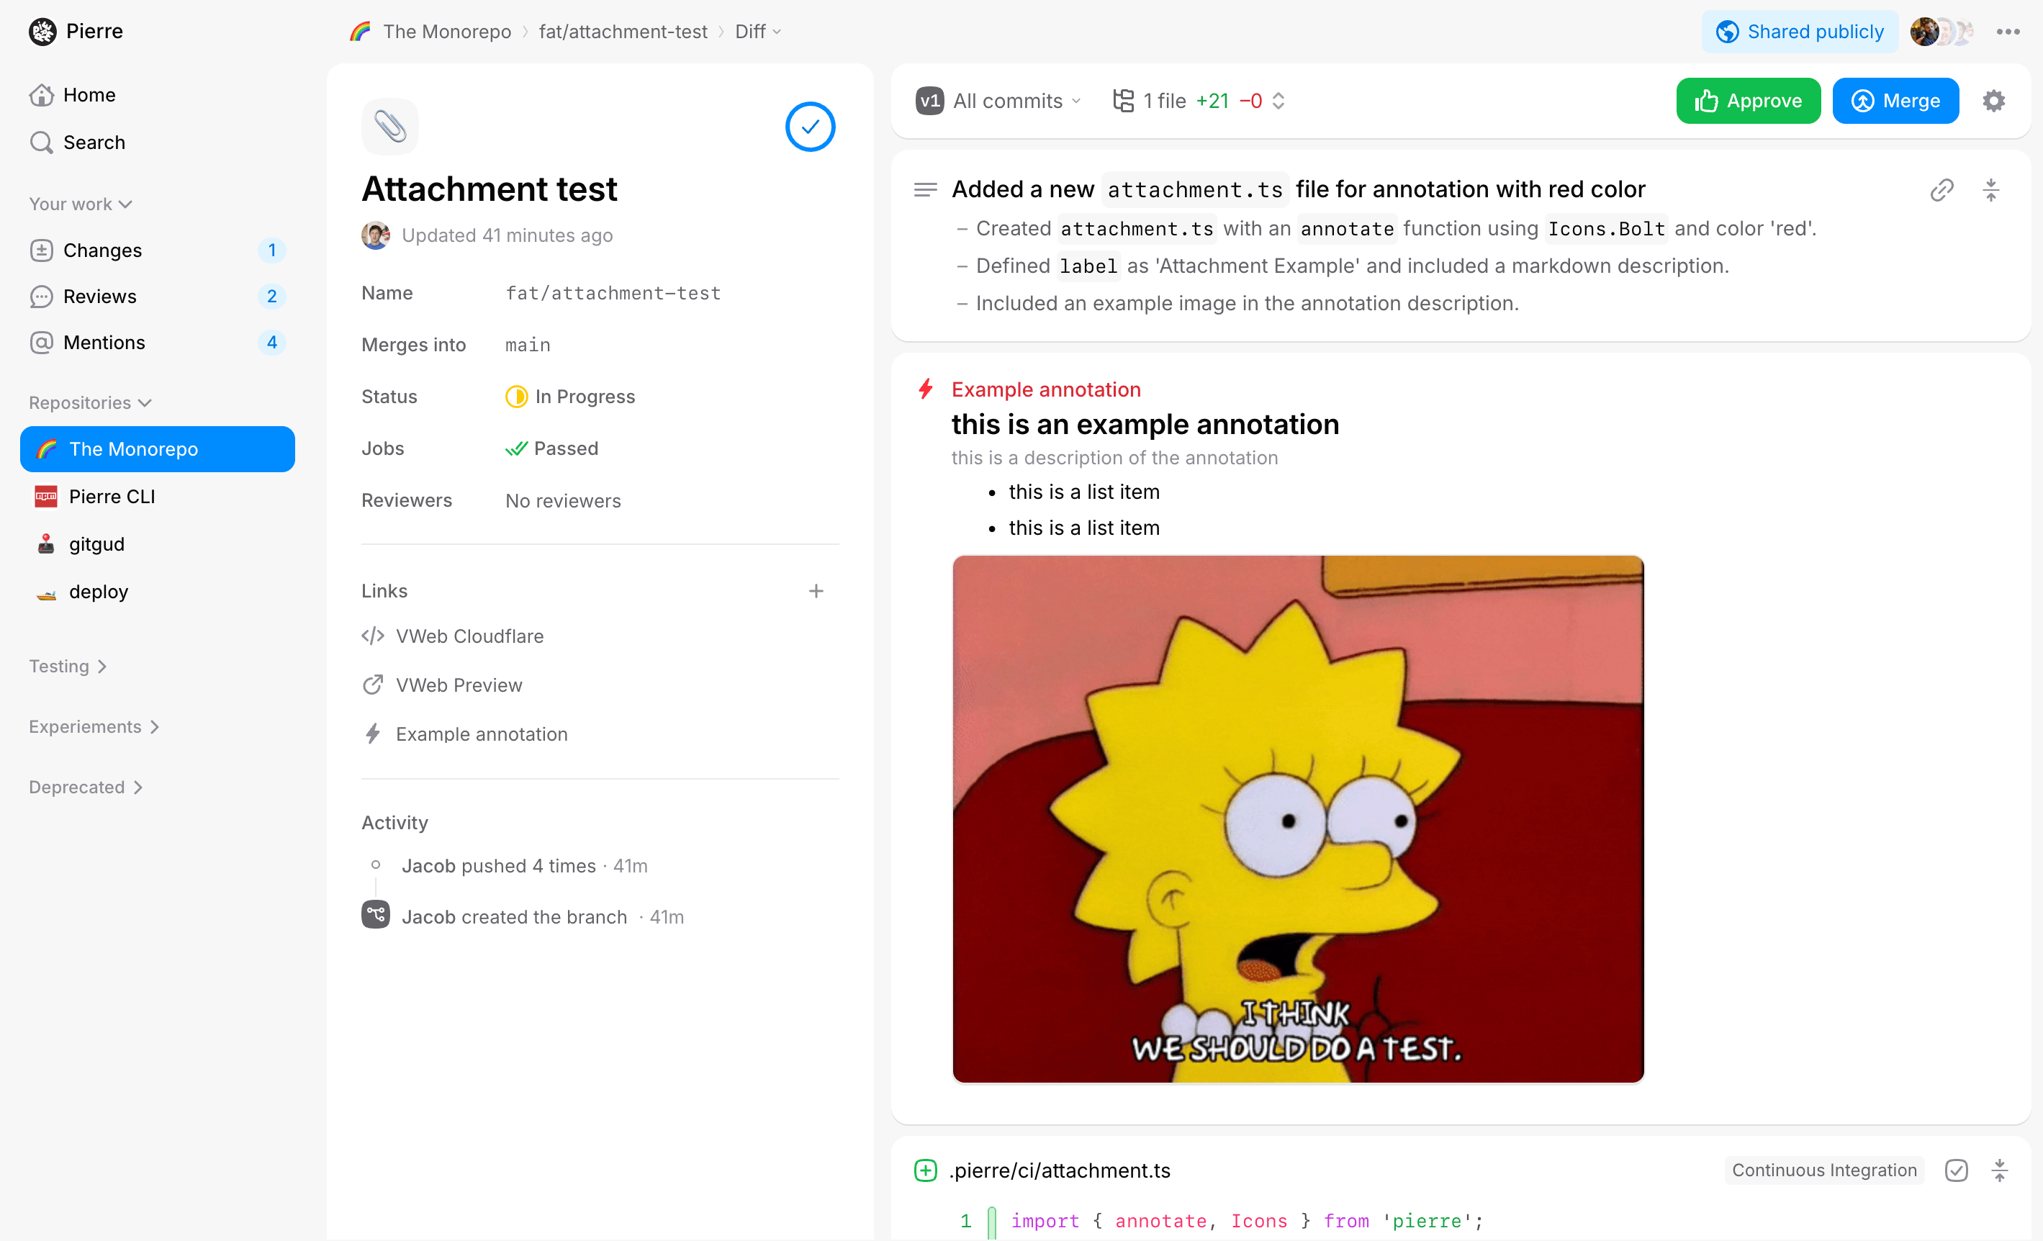Image resolution: width=2043 pixels, height=1241 pixels.
Task: Click the In Progress status indicator
Action: (569, 396)
